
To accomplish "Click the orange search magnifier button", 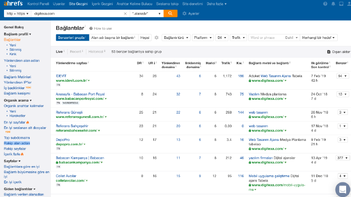I will tap(170, 13).
